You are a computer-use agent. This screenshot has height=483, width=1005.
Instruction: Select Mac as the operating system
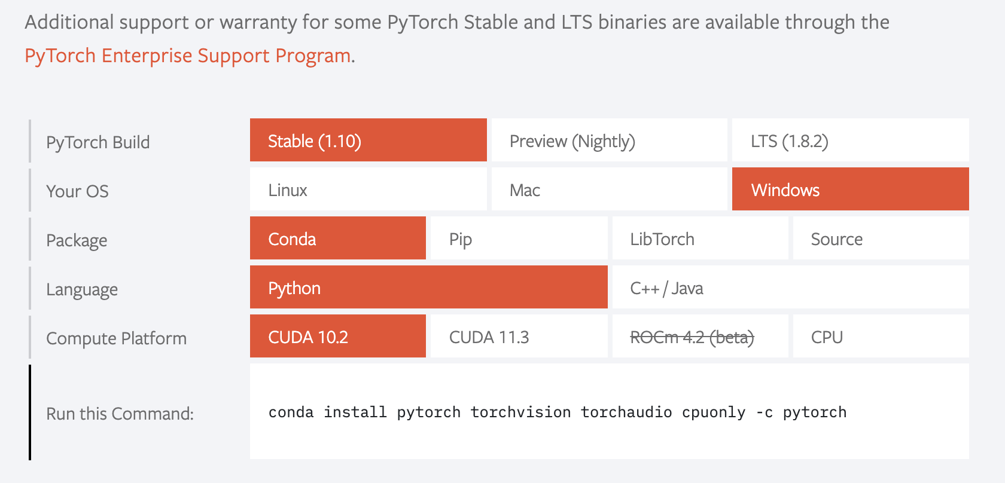coord(609,189)
